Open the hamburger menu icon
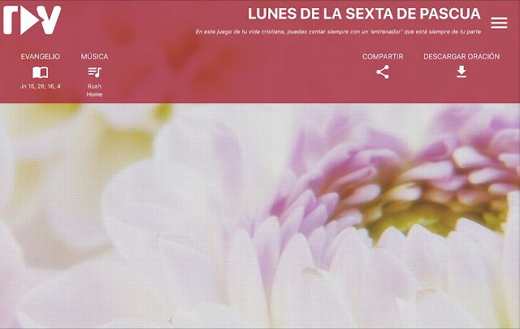The width and height of the screenshot is (520, 329). tap(499, 23)
